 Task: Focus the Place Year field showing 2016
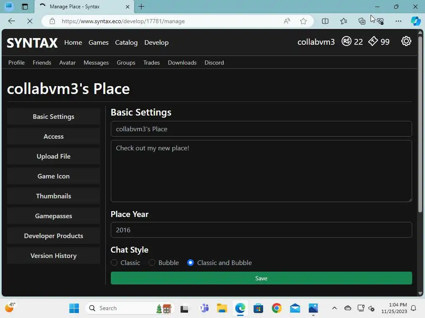coord(261,230)
